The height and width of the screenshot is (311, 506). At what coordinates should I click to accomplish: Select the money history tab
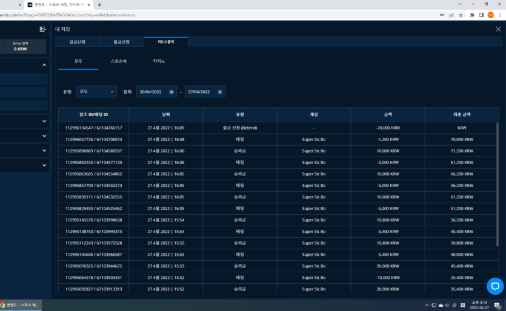click(166, 42)
